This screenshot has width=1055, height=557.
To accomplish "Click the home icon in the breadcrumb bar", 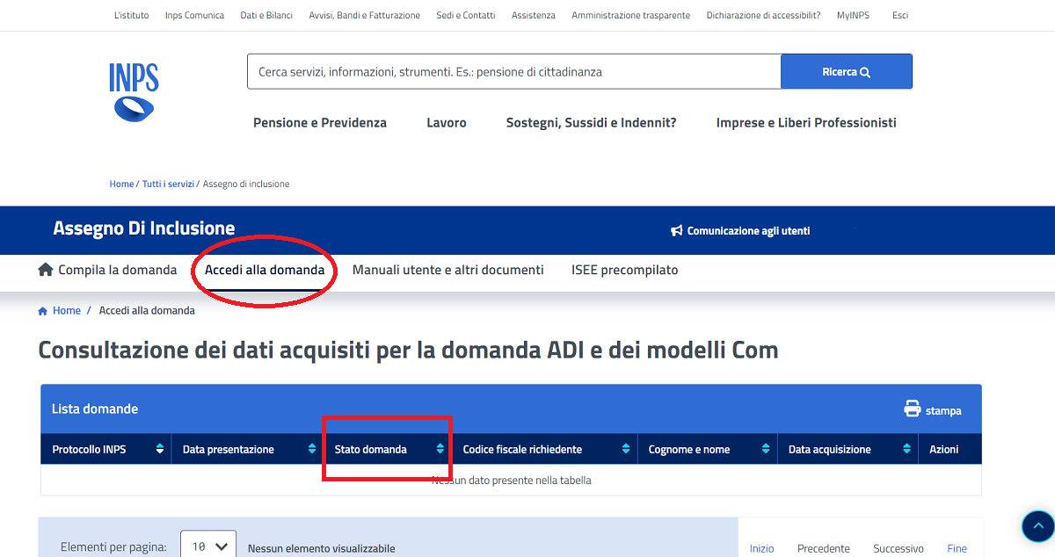I will 41,309.
